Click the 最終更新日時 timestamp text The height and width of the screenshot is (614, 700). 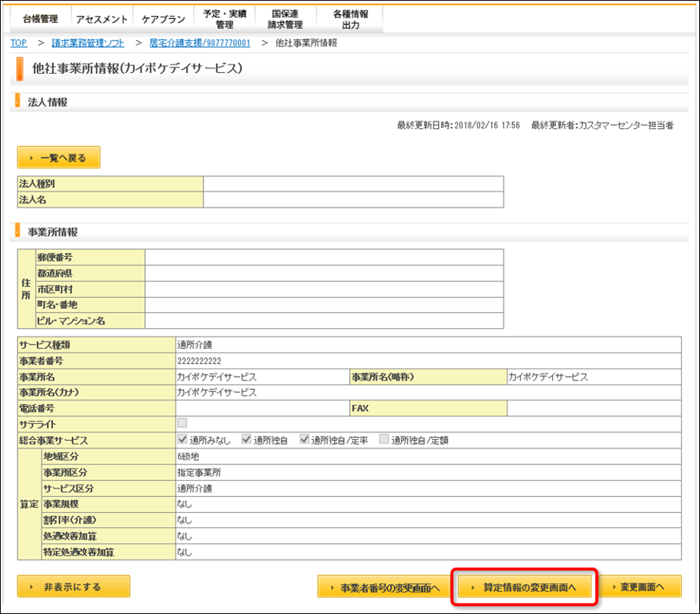point(459,125)
